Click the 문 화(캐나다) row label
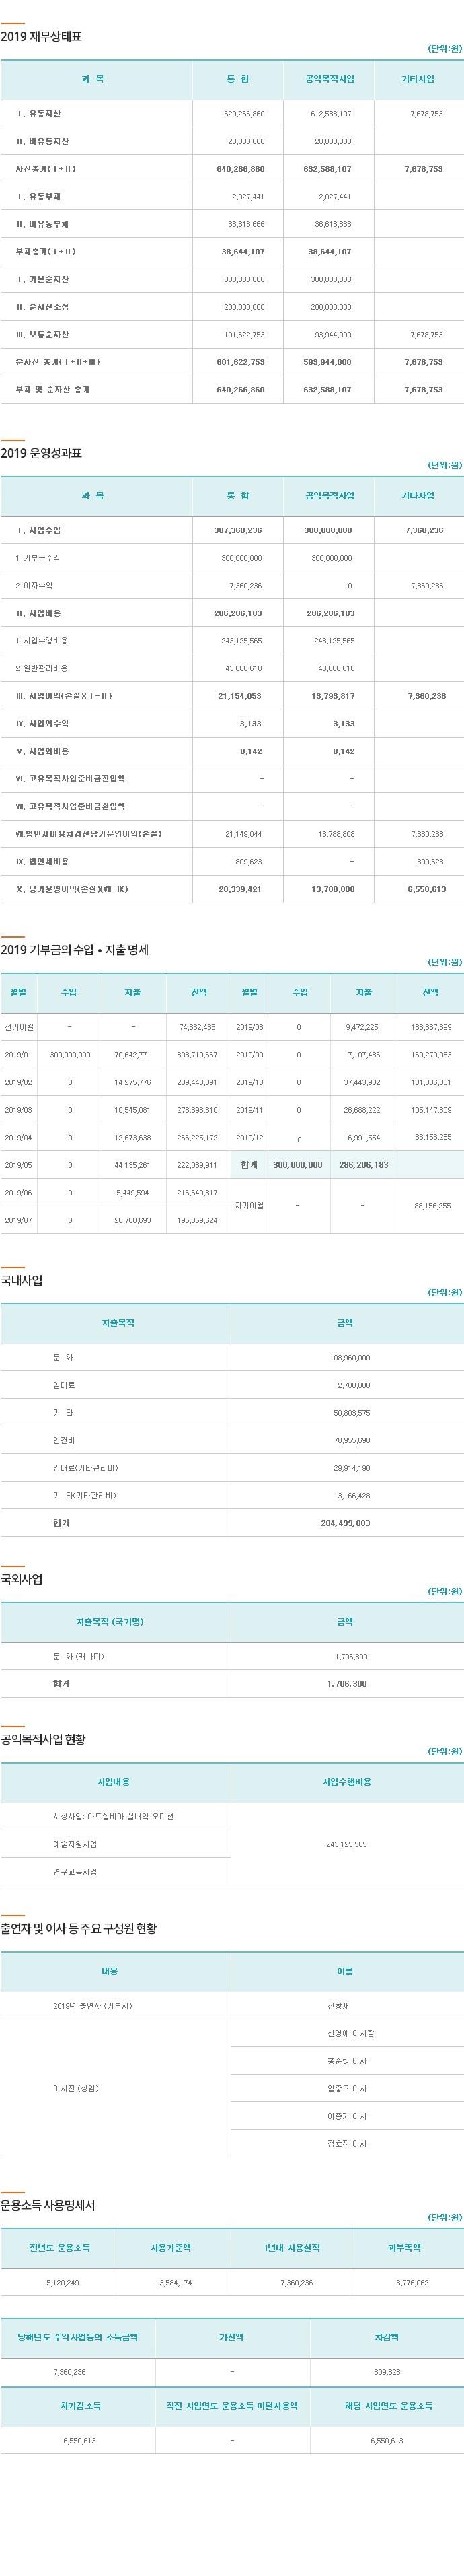The width and height of the screenshot is (464, 2576). pyautogui.click(x=79, y=1656)
